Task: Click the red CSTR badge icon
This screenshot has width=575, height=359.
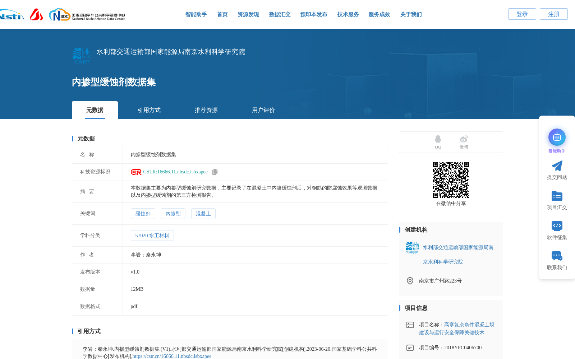Action: 136,172
